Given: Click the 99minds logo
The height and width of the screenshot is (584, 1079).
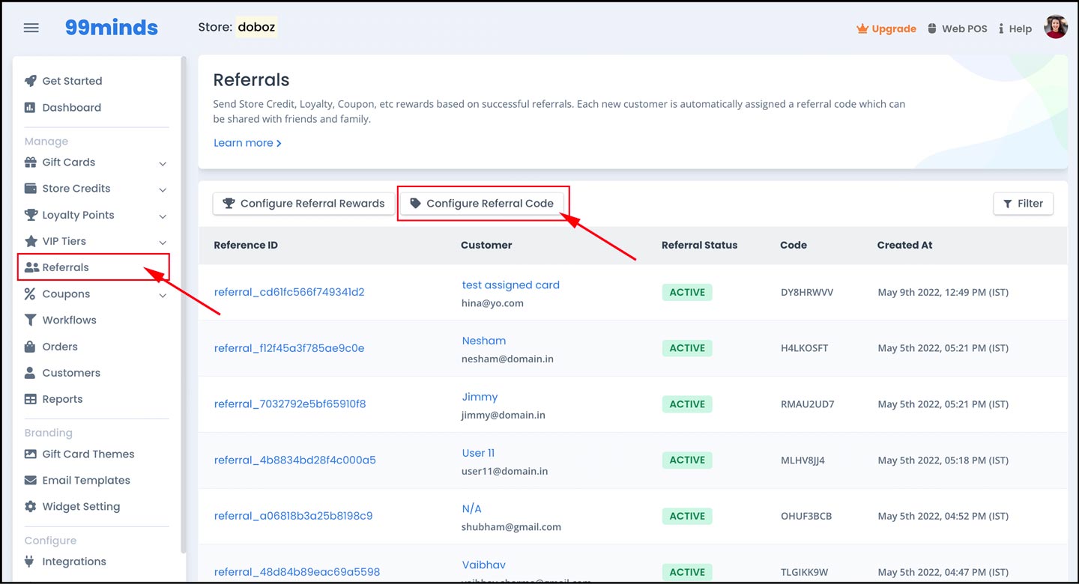Looking at the screenshot, I should coord(111,28).
